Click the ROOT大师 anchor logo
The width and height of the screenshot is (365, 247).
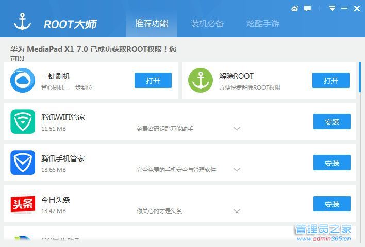(22, 22)
